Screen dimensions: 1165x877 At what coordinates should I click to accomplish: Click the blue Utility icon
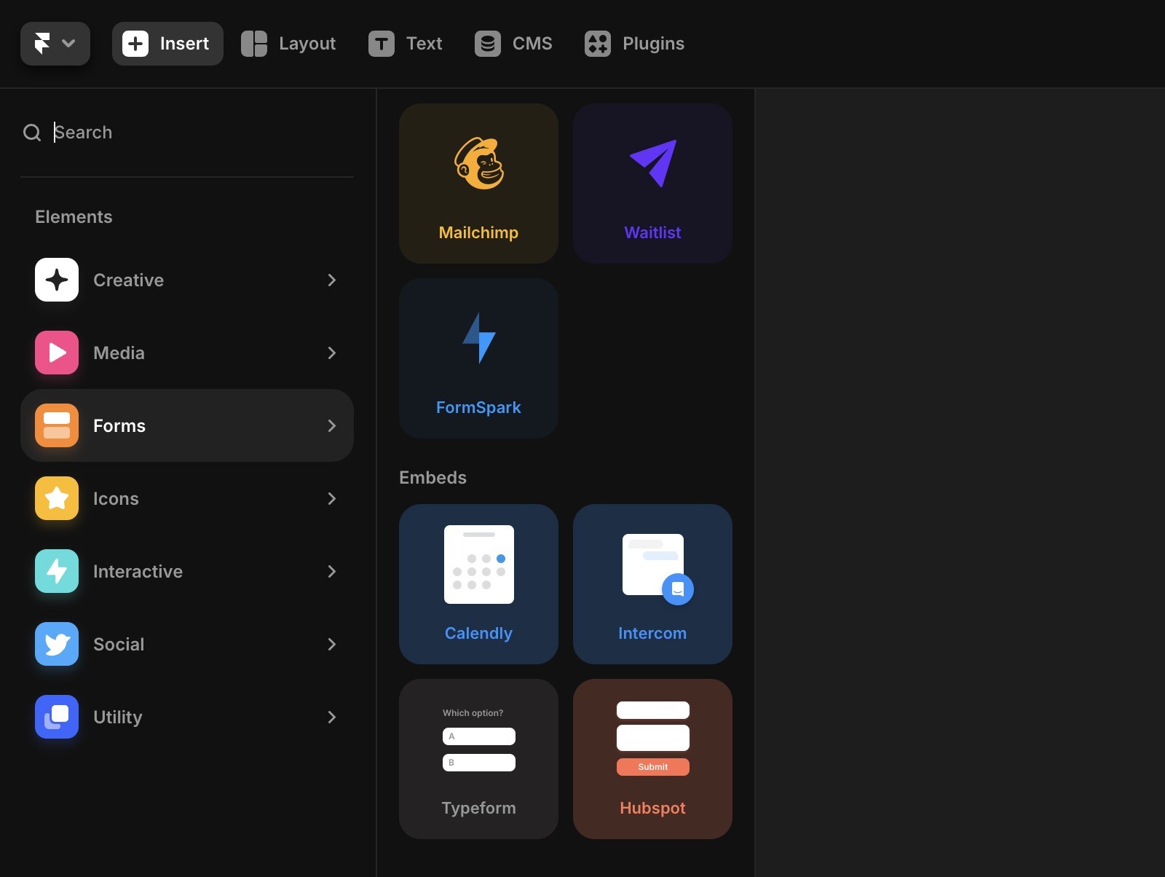(x=57, y=717)
